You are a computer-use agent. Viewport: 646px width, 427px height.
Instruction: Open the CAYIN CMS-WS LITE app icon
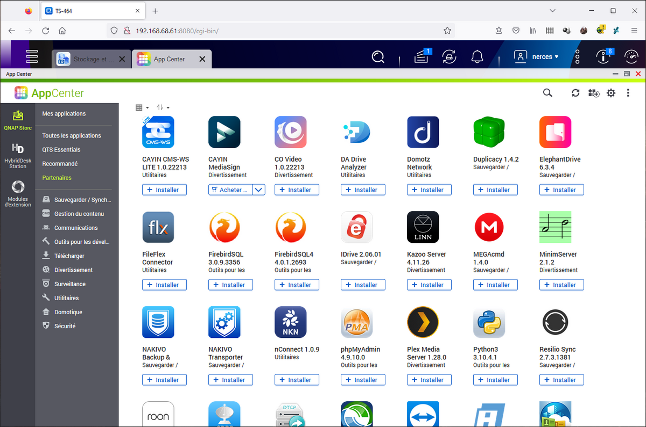(158, 132)
